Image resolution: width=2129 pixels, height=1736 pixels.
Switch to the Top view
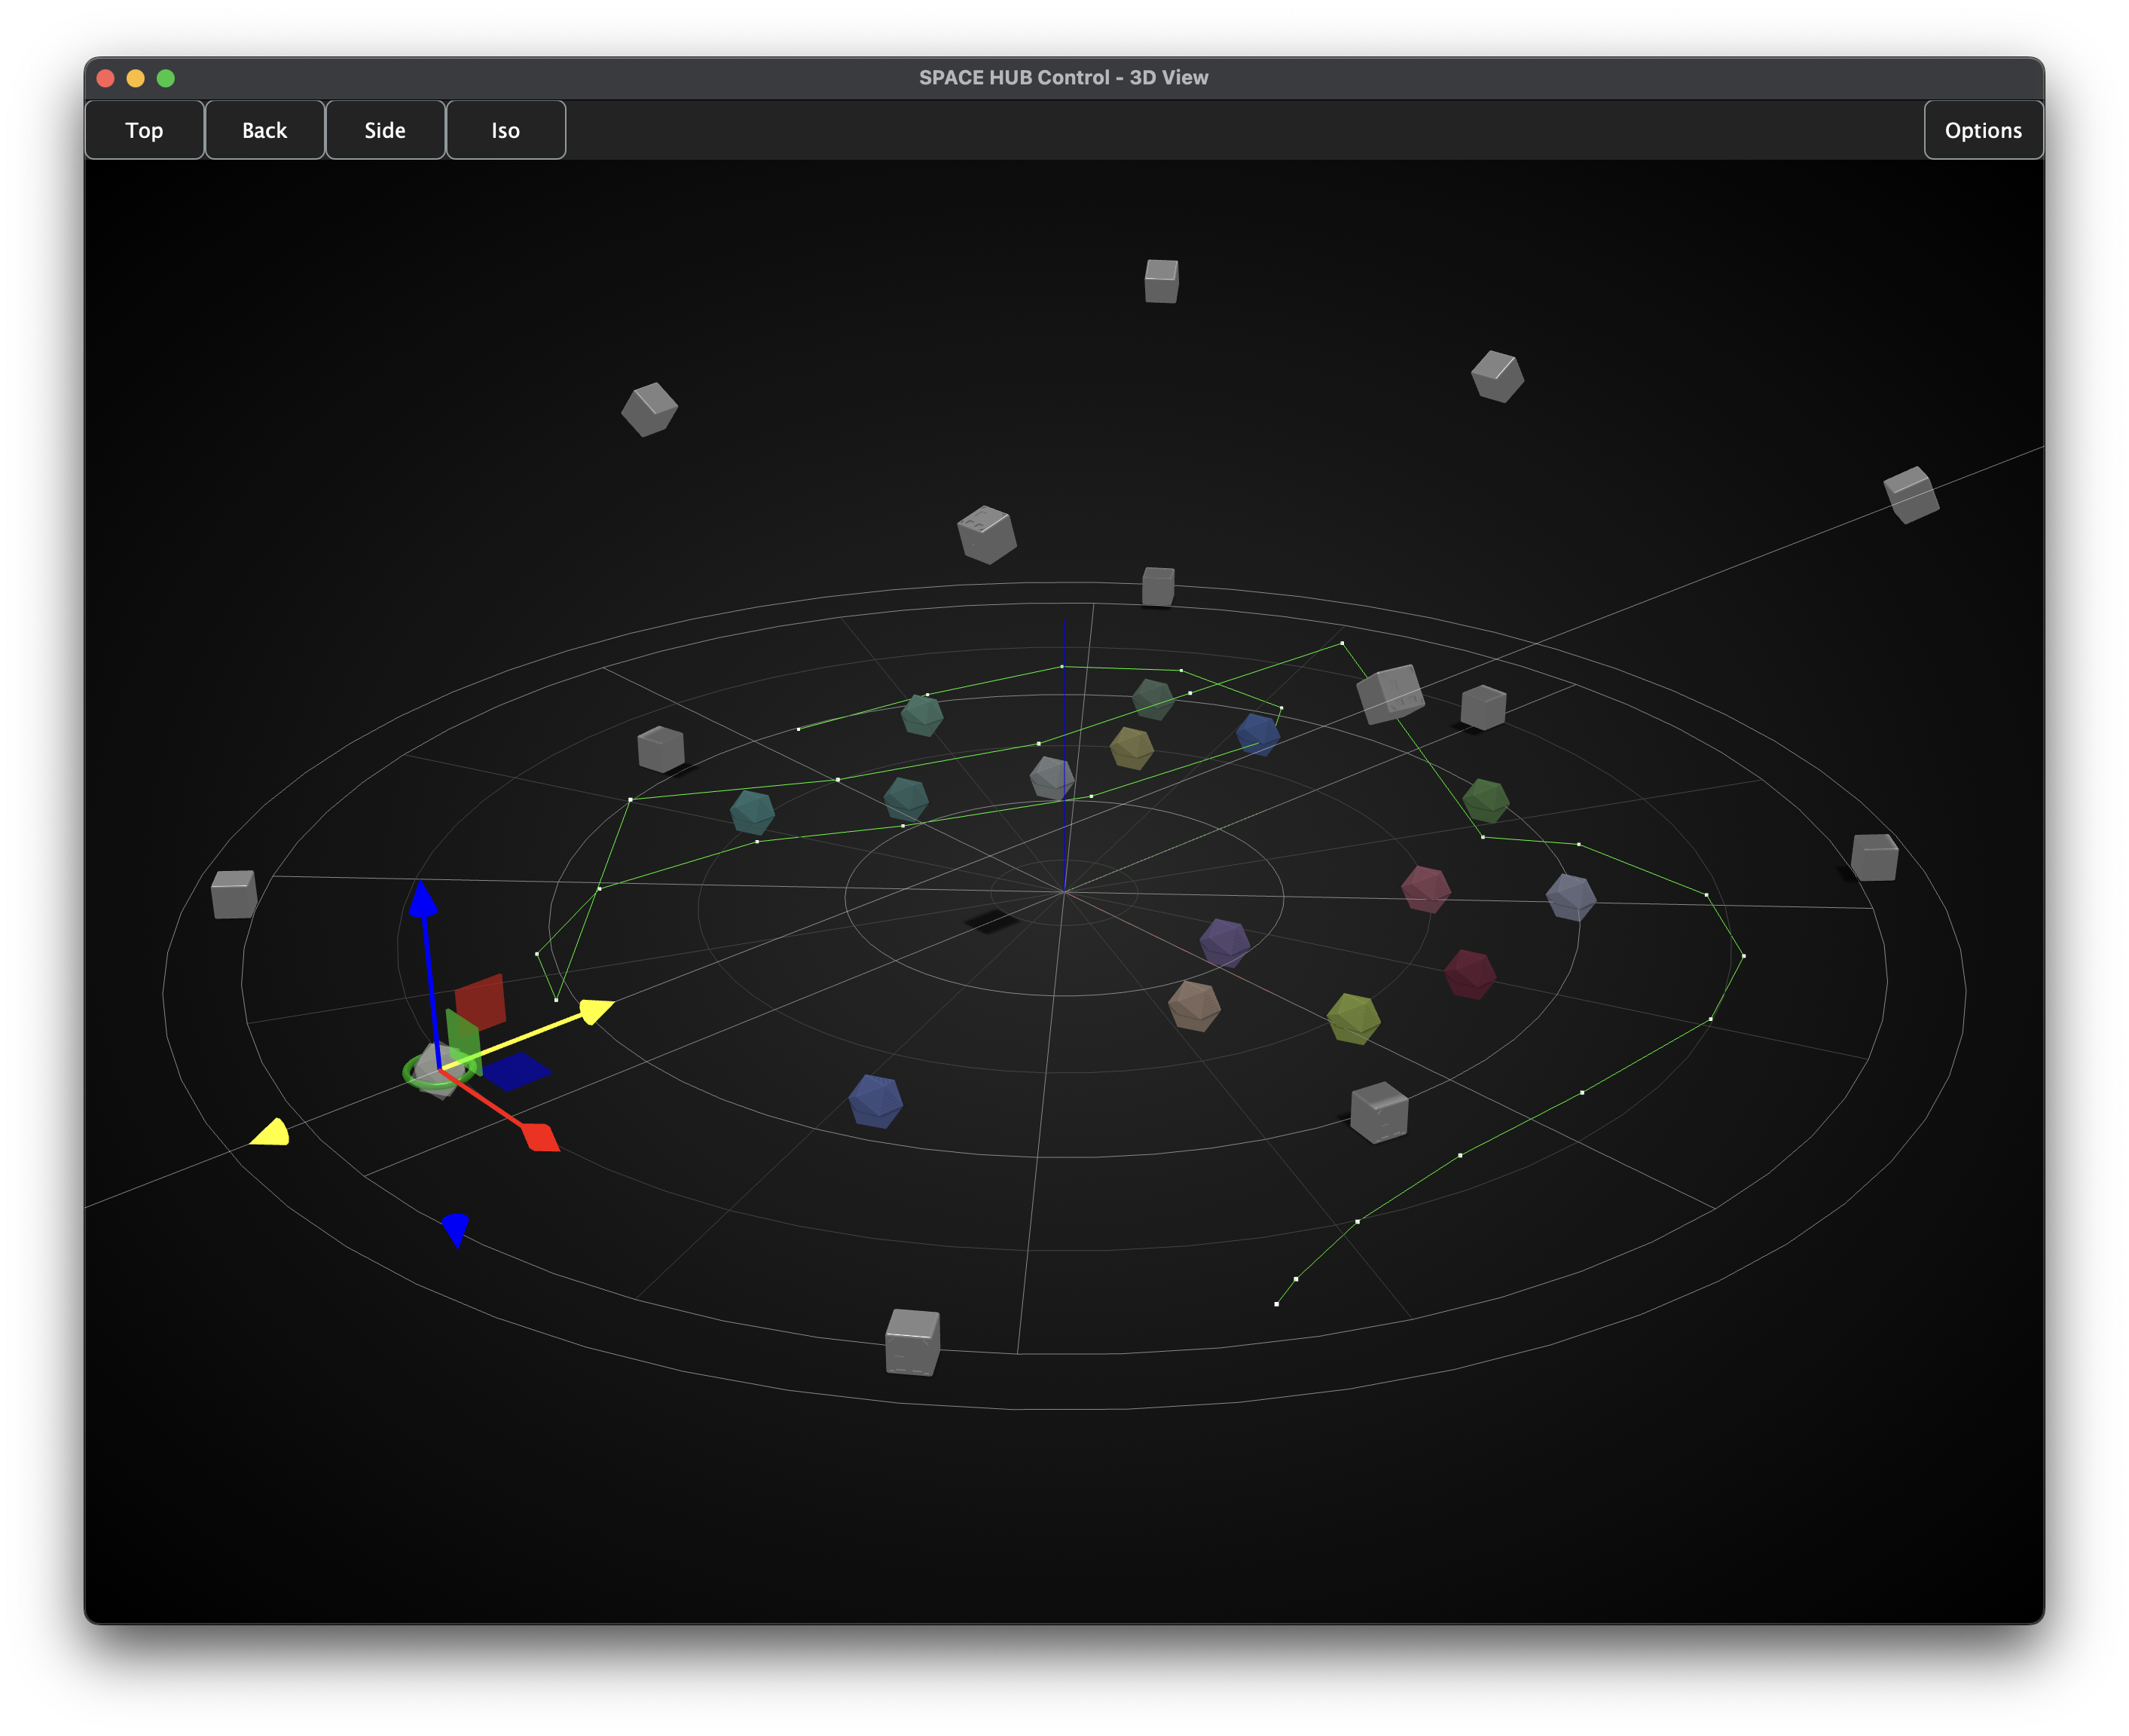(144, 130)
